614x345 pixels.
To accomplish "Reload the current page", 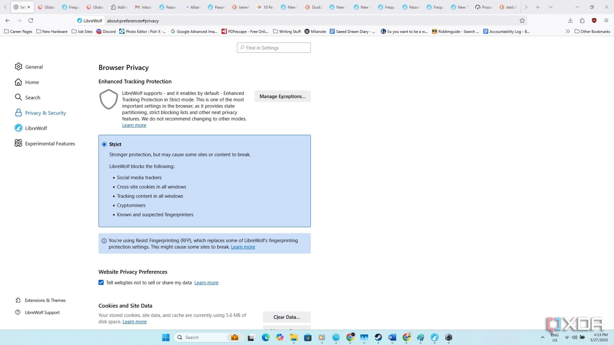I will (31, 20).
